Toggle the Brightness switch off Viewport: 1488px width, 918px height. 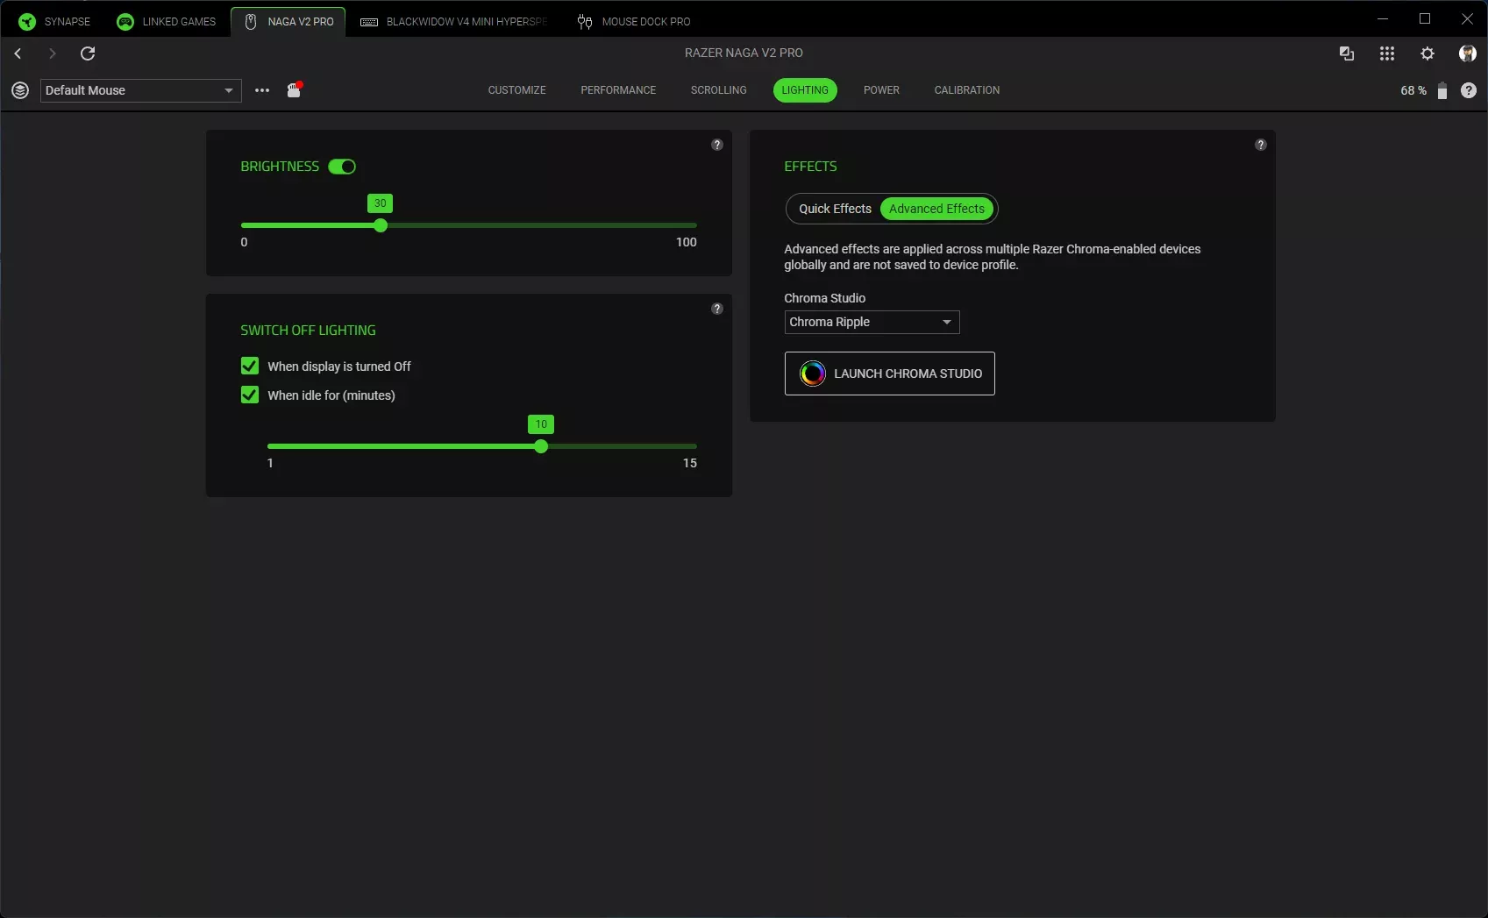point(342,167)
